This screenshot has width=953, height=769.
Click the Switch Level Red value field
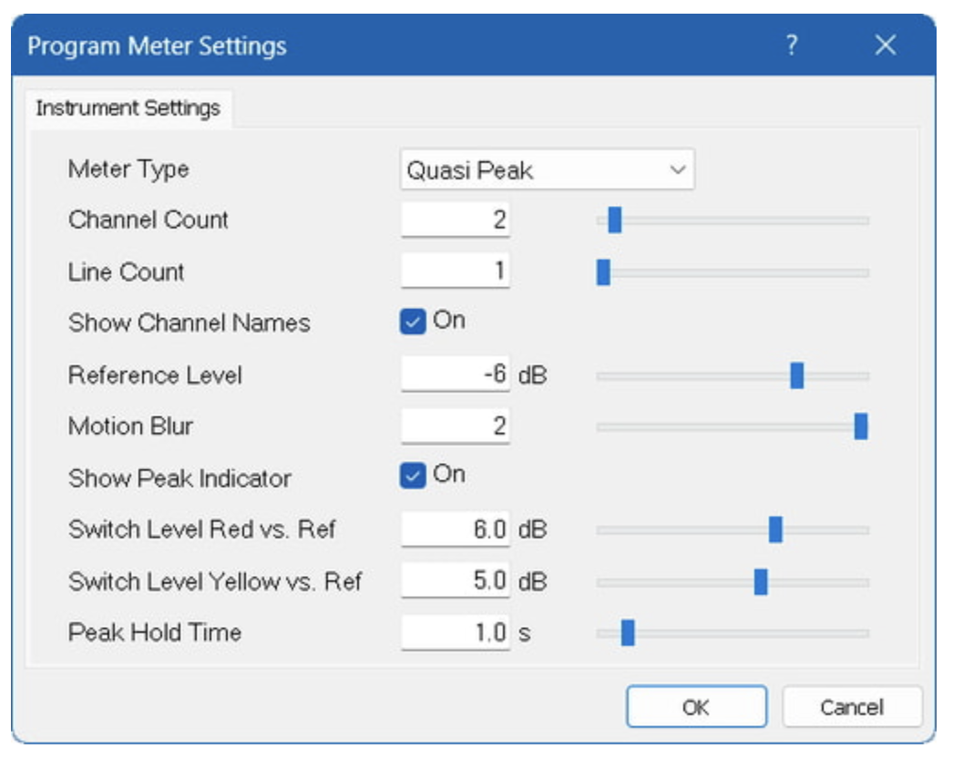[456, 529]
